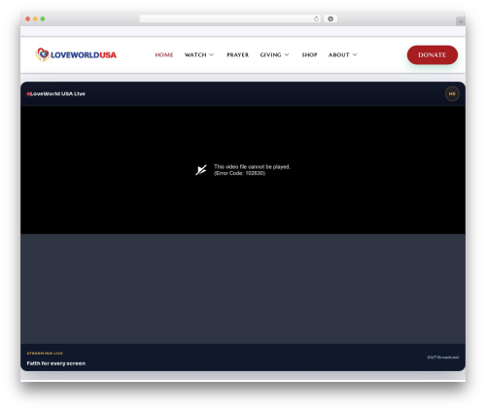
Task: Open the Shop page
Action: [309, 54]
